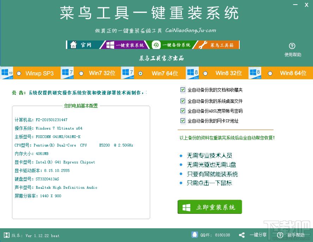Click the Winxp SP3 label

coord(39,73)
